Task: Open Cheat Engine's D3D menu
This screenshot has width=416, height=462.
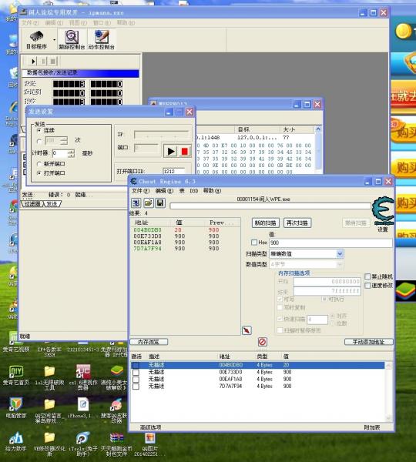Action: [193, 191]
